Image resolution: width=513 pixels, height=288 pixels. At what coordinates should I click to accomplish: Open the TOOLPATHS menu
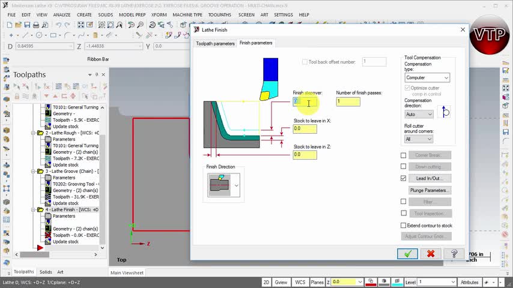click(219, 15)
